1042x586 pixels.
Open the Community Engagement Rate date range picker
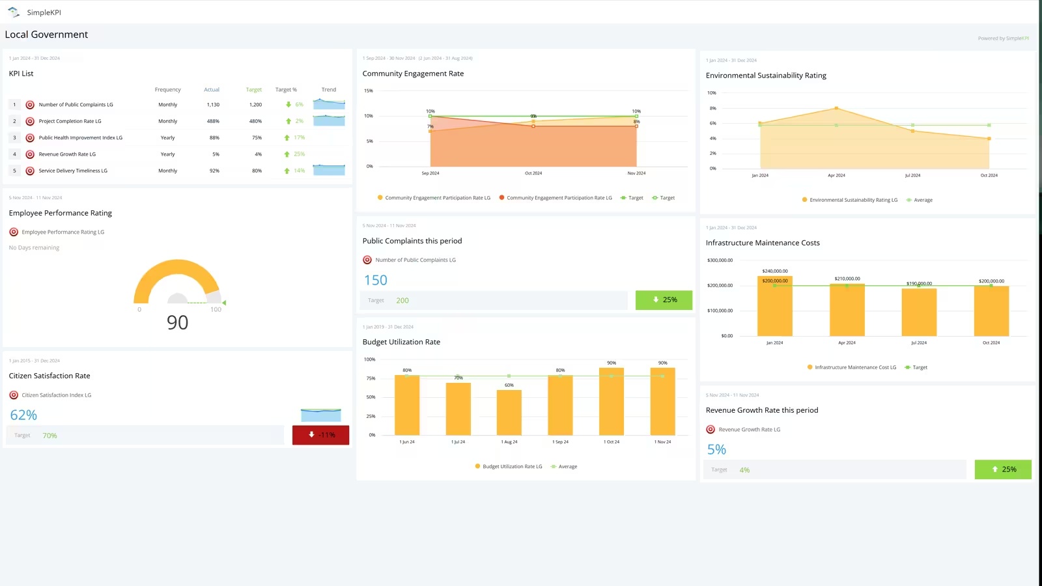coord(417,58)
